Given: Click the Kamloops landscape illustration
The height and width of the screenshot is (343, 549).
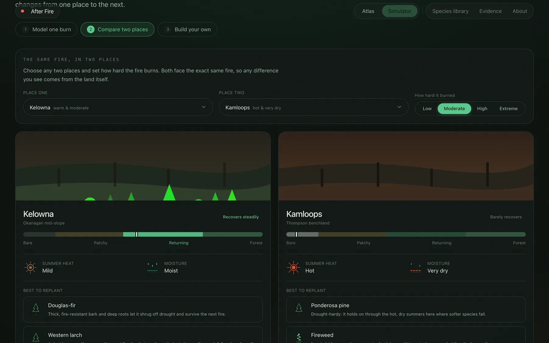Looking at the screenshot, I should 406,166.
